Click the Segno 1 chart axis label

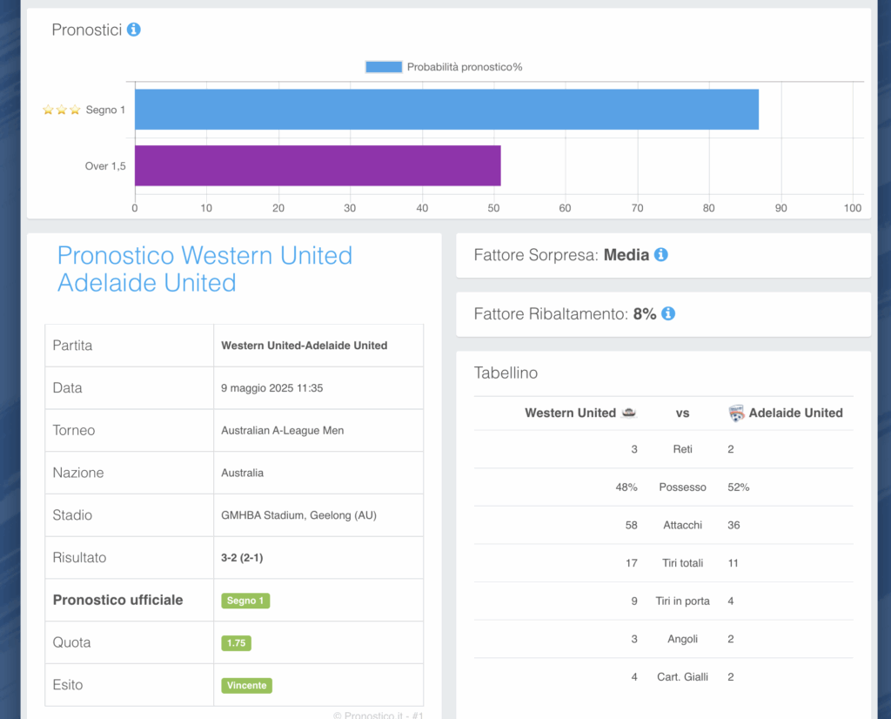tap(105, 110)
